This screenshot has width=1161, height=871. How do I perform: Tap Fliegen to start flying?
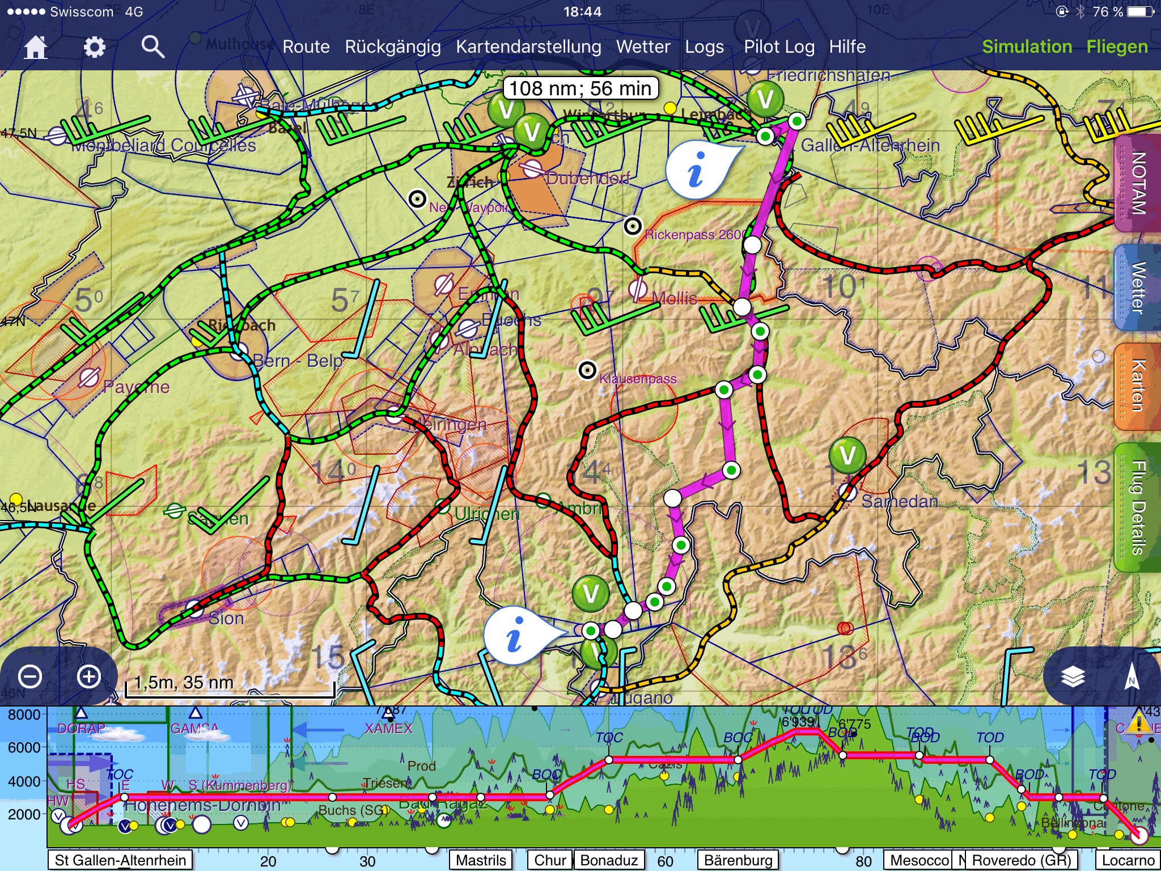click(1117, 46)
